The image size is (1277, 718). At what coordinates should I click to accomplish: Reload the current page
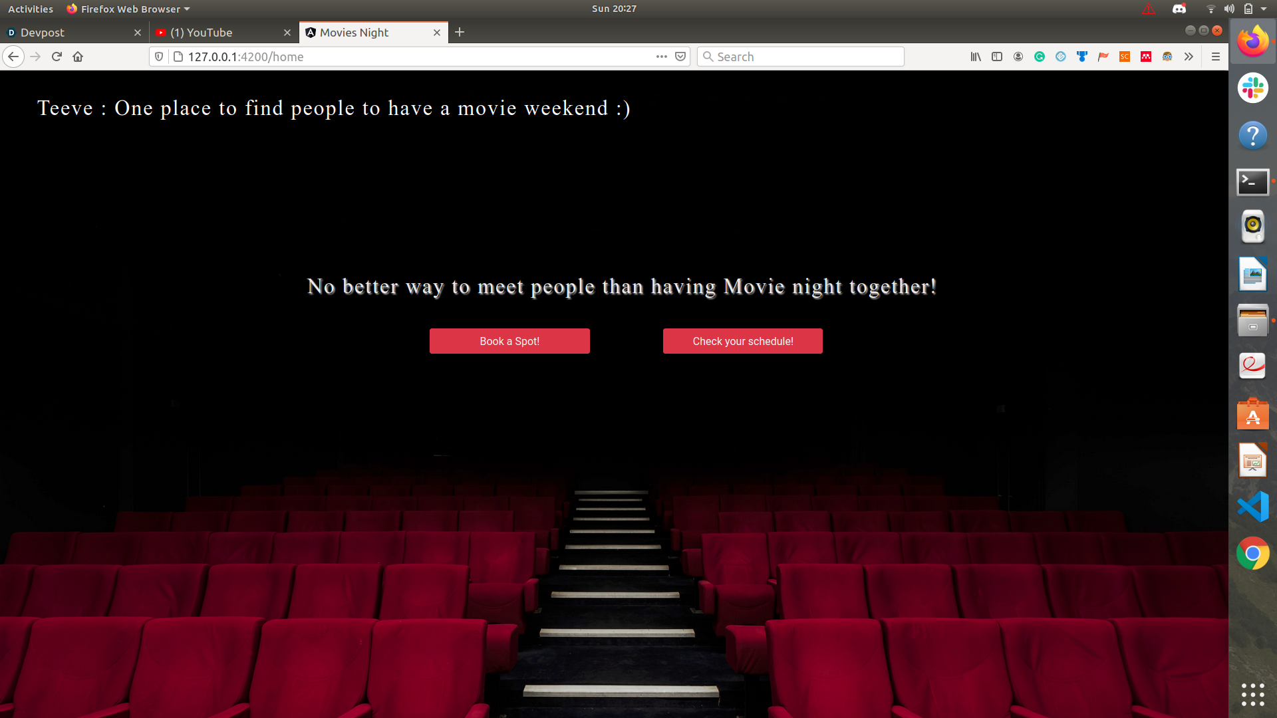tap(57, 57)
